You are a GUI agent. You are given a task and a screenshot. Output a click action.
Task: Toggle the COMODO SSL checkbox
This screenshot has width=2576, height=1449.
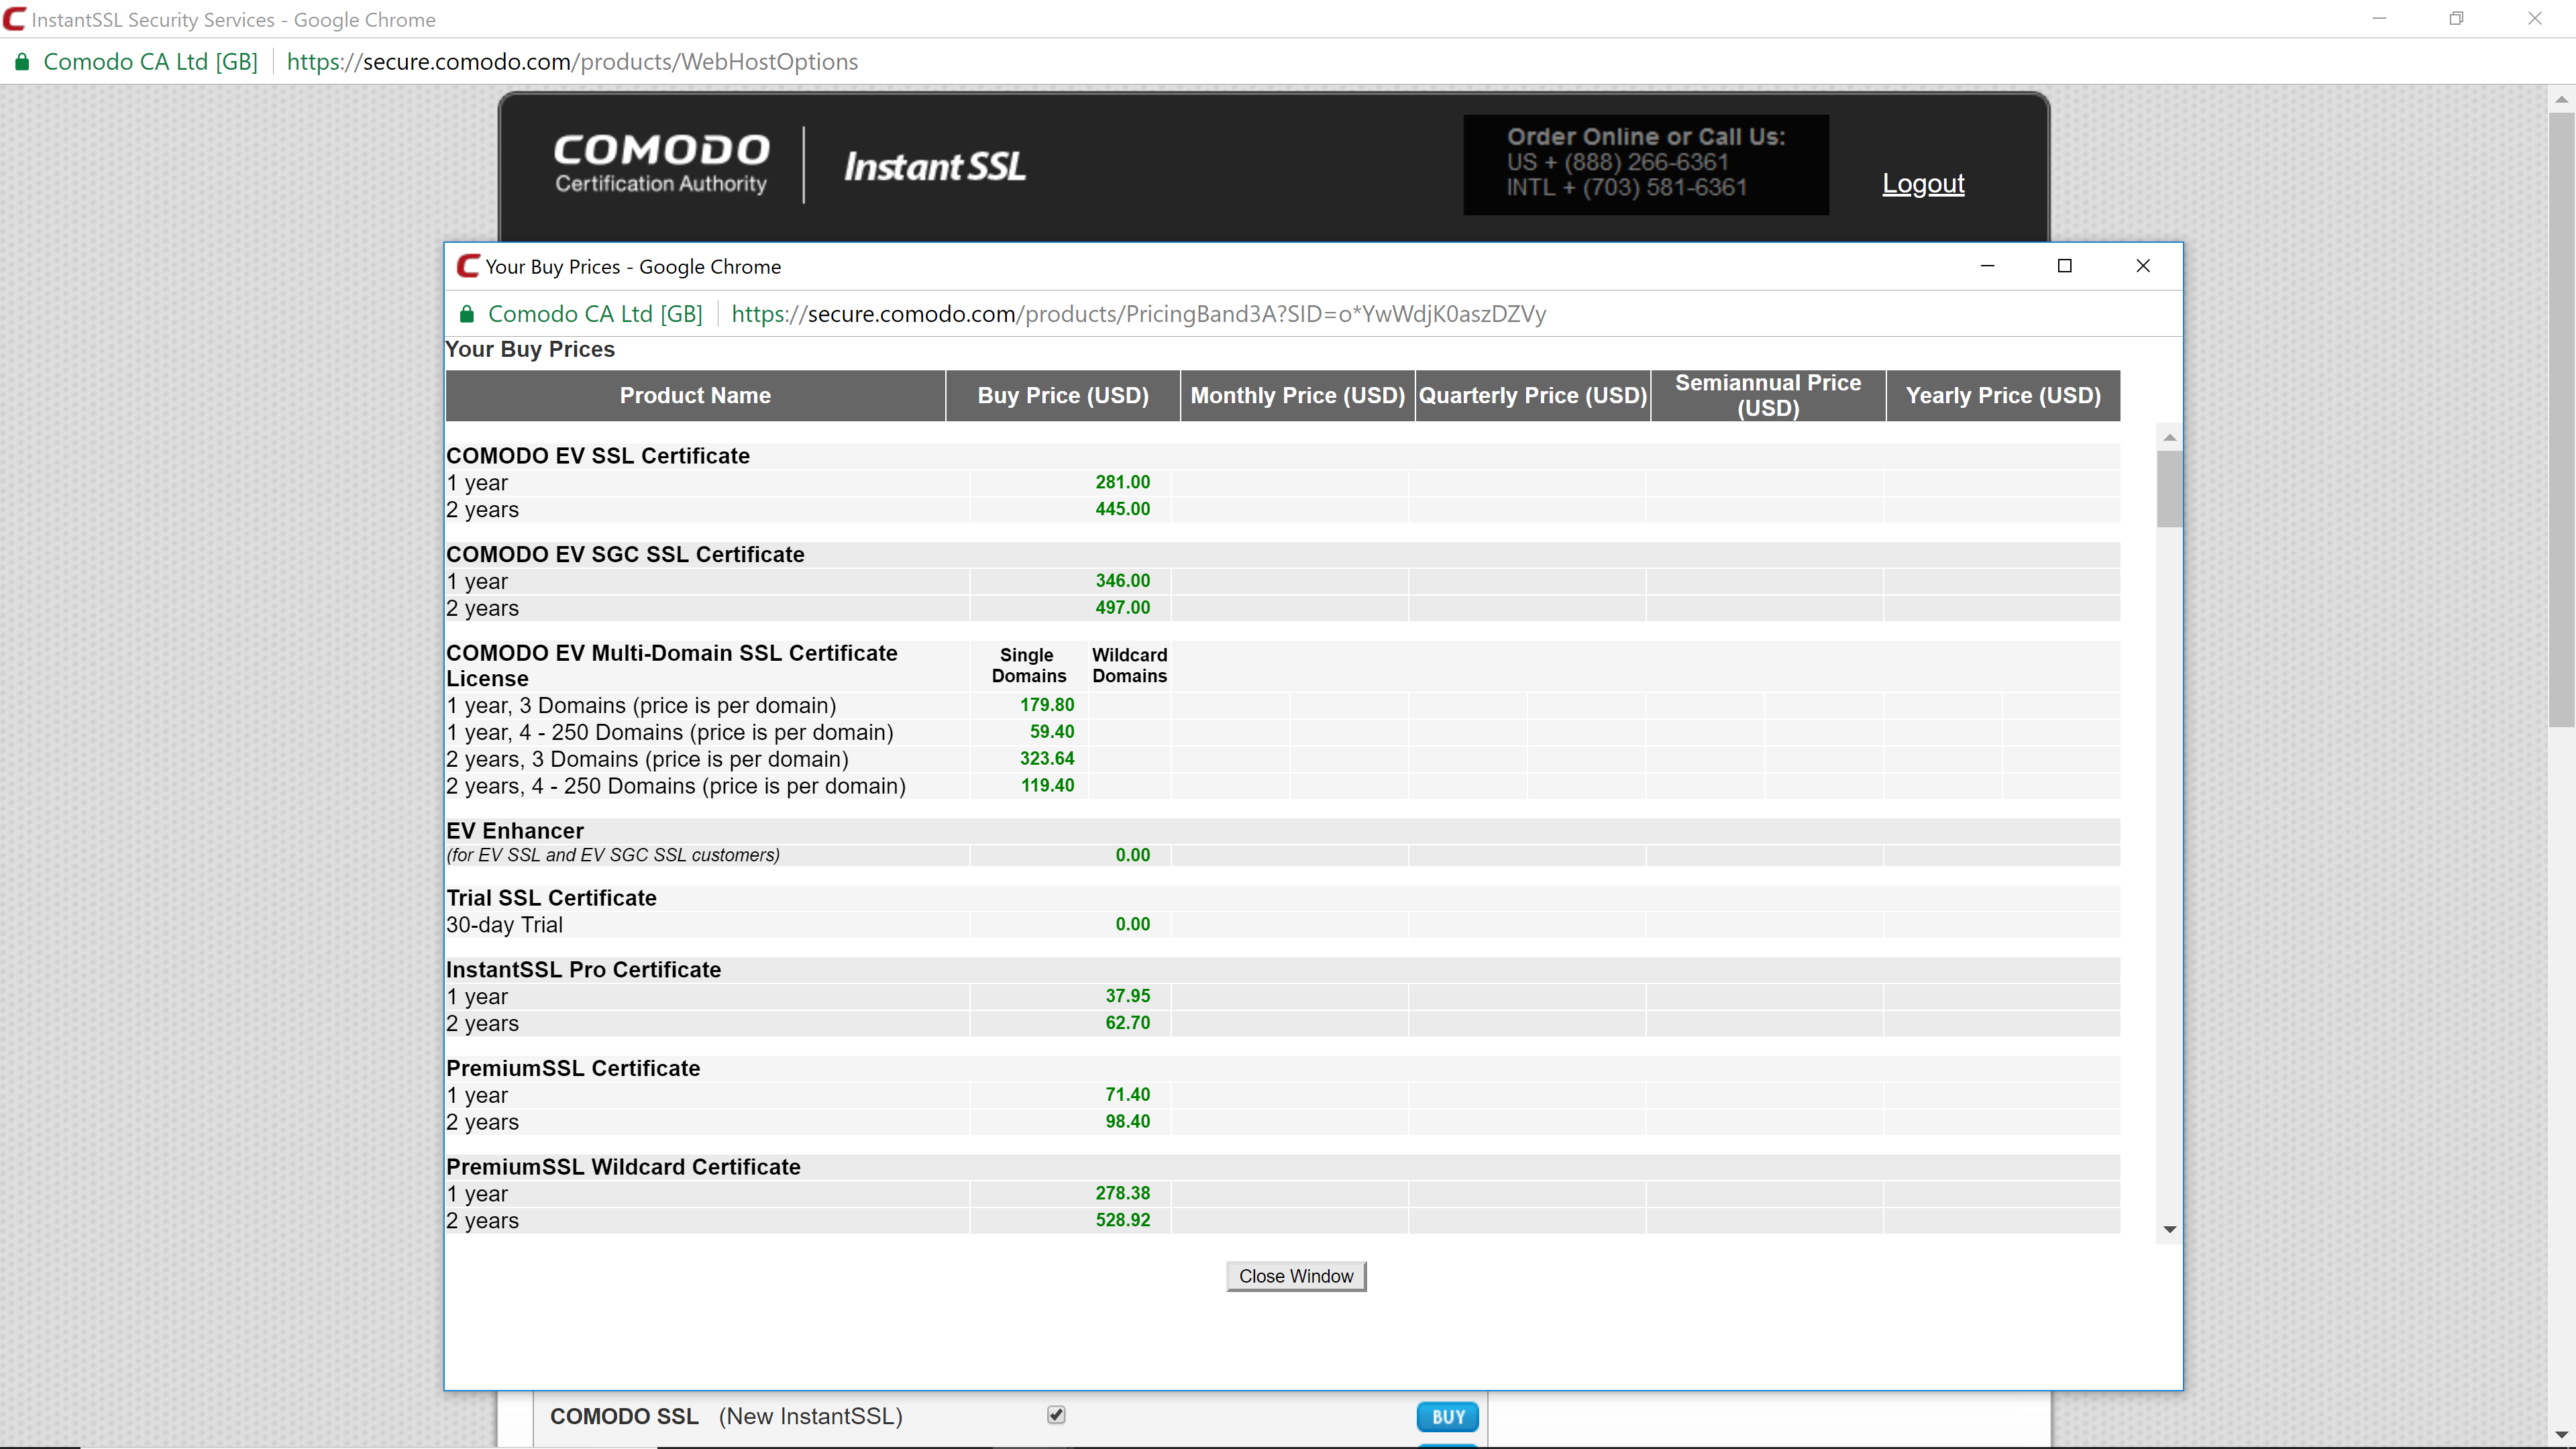tap(1056, 1414)
